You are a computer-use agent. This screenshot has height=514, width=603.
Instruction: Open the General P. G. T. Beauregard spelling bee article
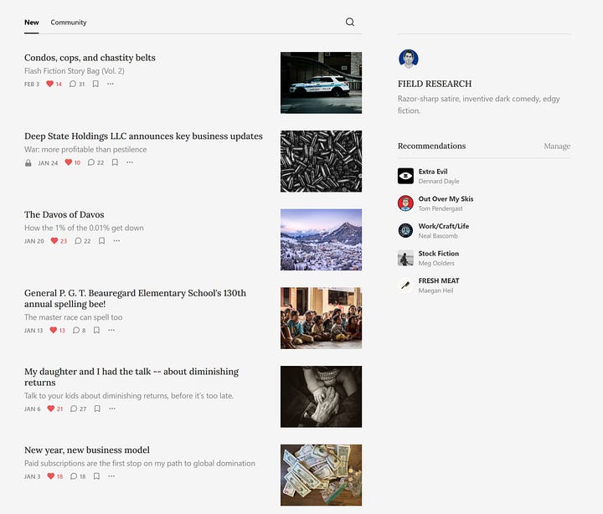click(135, 298)
